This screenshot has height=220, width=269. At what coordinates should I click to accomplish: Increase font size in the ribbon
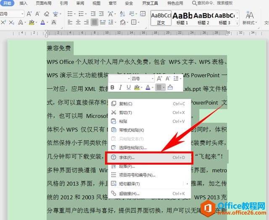pyautogui.click(x=29, y=14)
